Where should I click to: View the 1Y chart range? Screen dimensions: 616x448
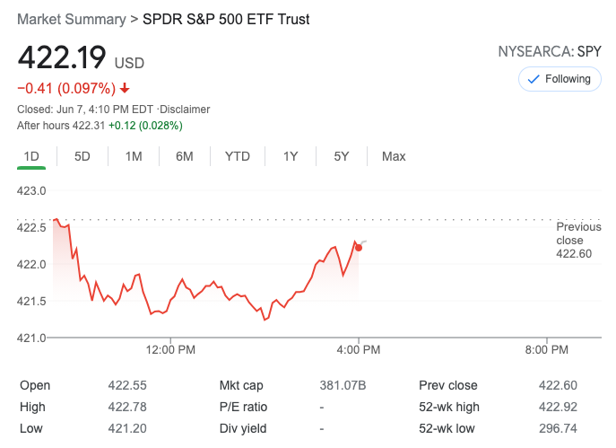point(291,156)
